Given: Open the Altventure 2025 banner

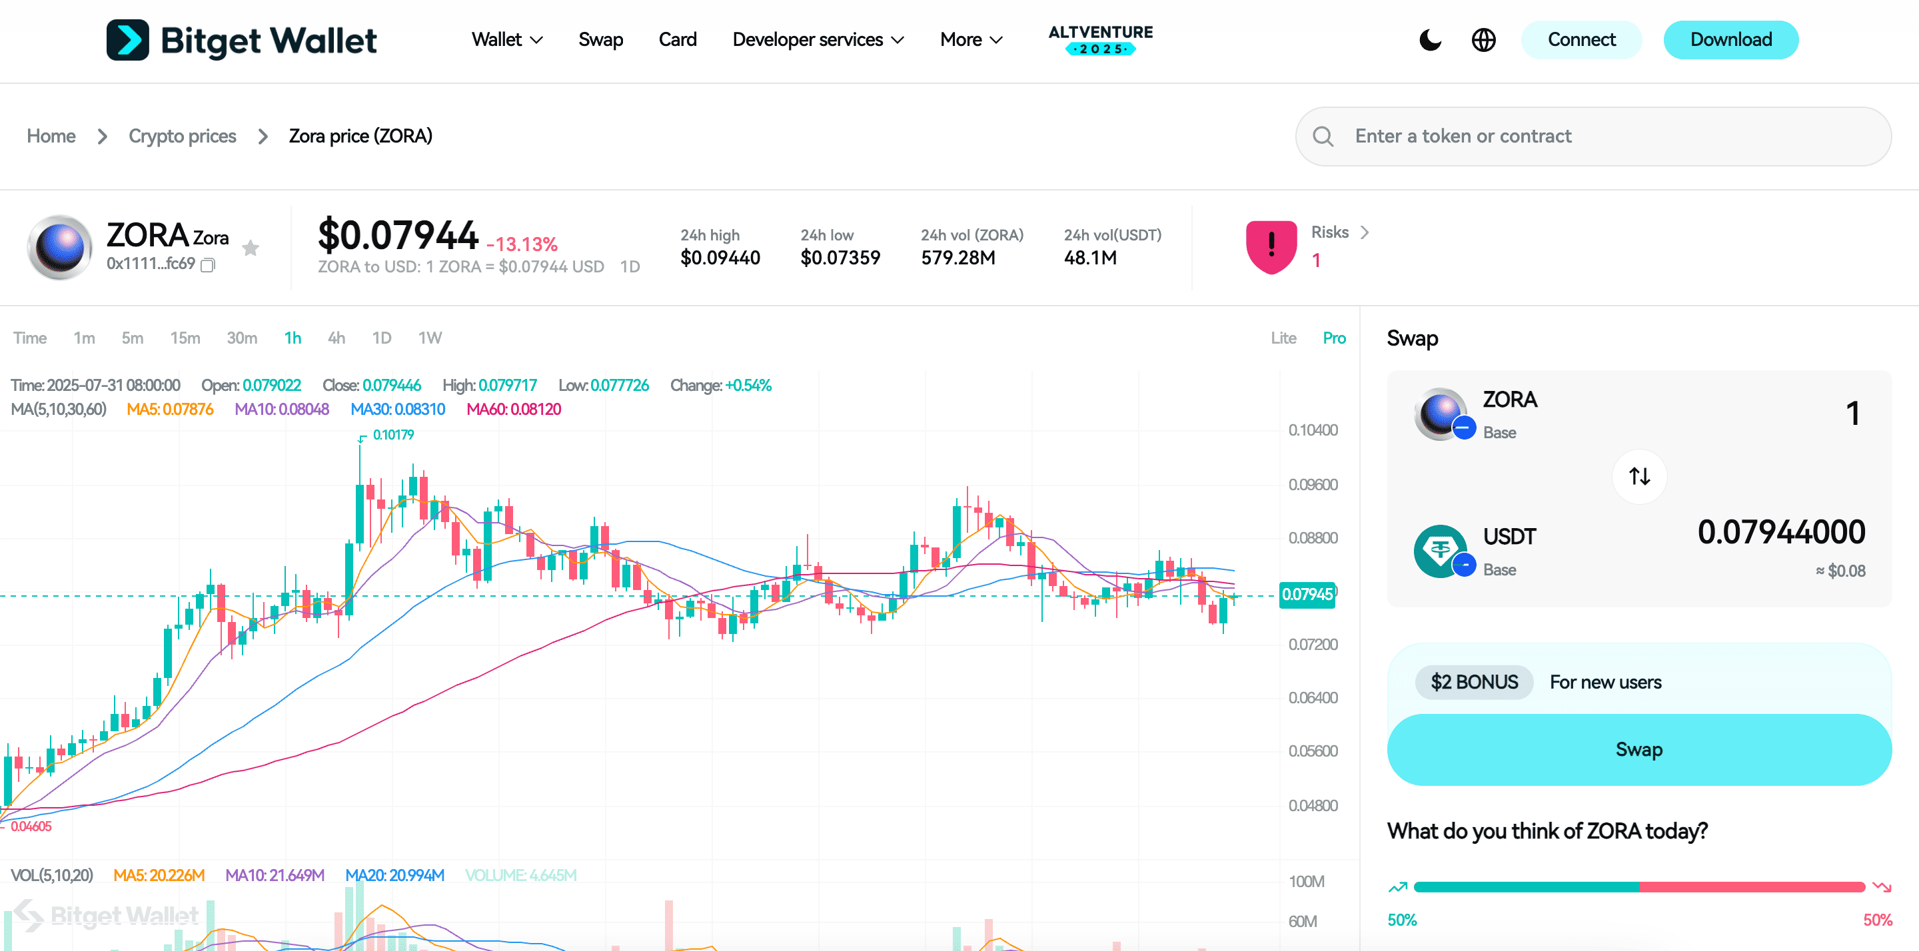Looking at the screenshot, I should pos(1100,39).
